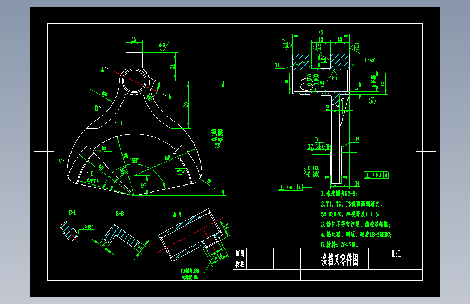Image resolution: width=470 pixels, height=304 pixels.
Task: Click the 1×45° chamfer label in C-C section
Action: [x=88, y=227]
